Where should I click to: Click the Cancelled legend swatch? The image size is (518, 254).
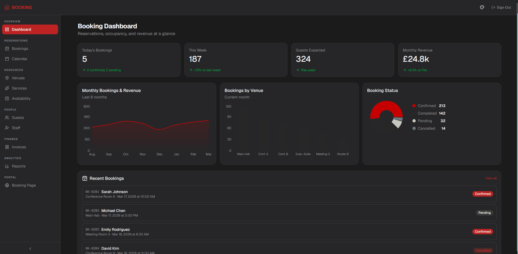(414, 128)
